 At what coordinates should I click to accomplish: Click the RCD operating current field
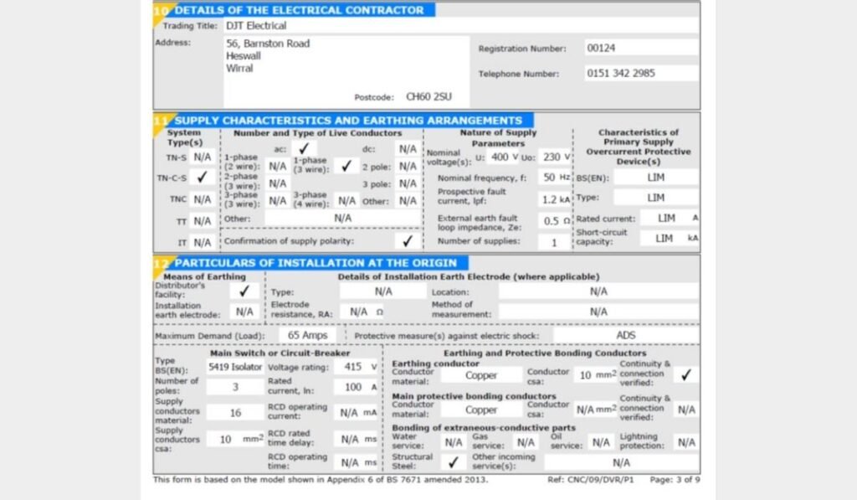(x=357, y=412)
